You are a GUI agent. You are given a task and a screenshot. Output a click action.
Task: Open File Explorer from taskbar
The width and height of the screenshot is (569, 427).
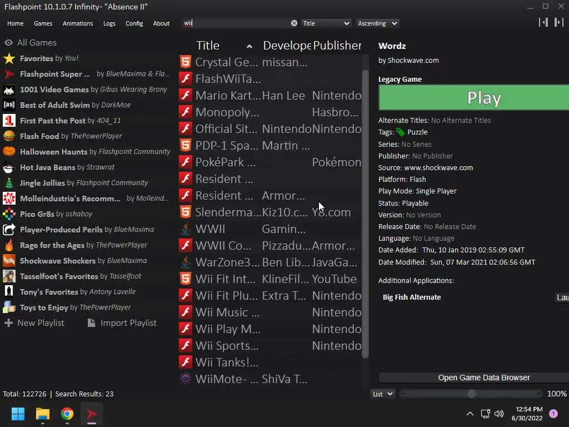[42, 414]
